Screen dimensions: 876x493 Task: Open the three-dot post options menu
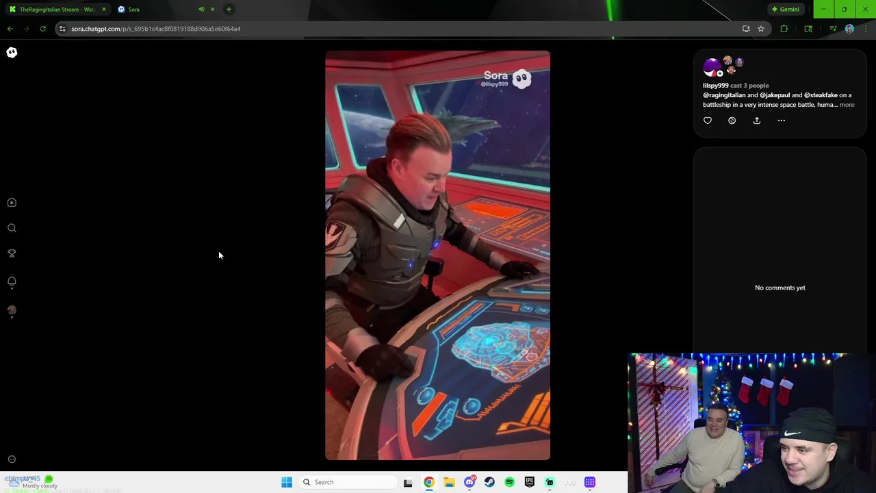coord(782,121)
